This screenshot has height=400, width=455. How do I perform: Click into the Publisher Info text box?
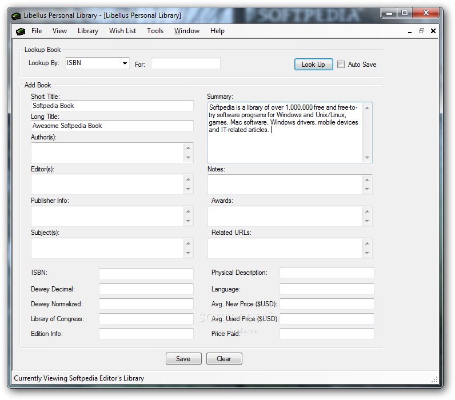pos(107,216)
